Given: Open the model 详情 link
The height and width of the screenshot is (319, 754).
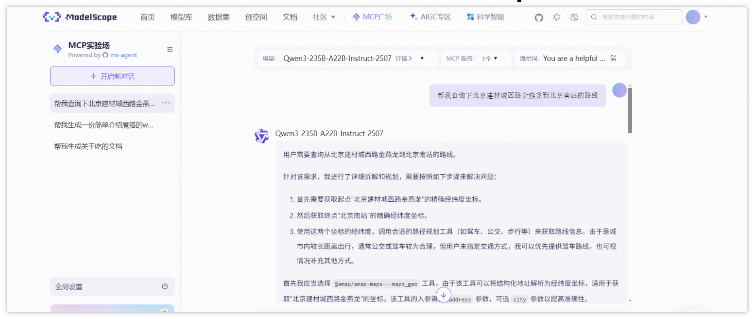Looking at the screenshot, I should (x=404, y=58).
